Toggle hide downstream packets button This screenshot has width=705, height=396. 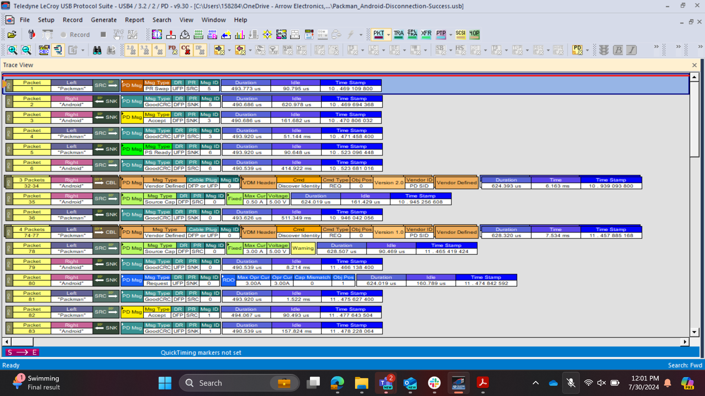(x=219, y=50)
